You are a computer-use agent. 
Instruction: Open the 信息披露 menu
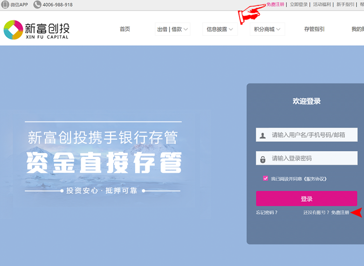(x=220, y=29)
